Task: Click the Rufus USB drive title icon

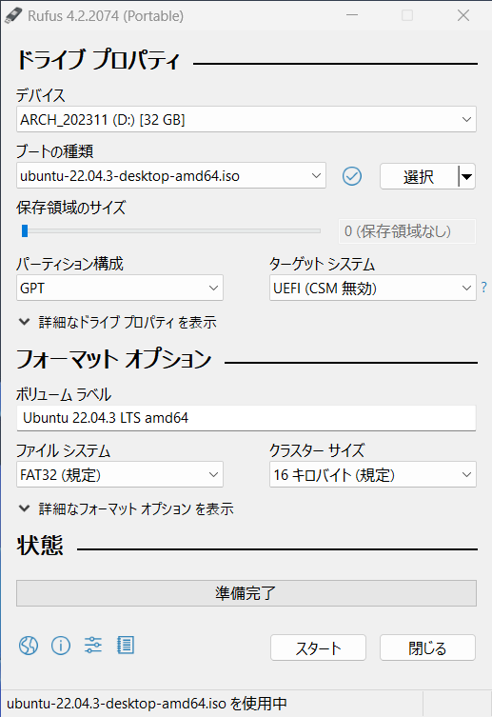Action: [12, 15]
